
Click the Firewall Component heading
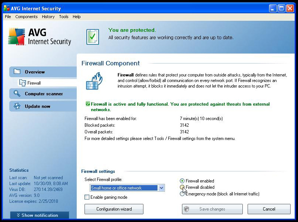pos(110,63)
